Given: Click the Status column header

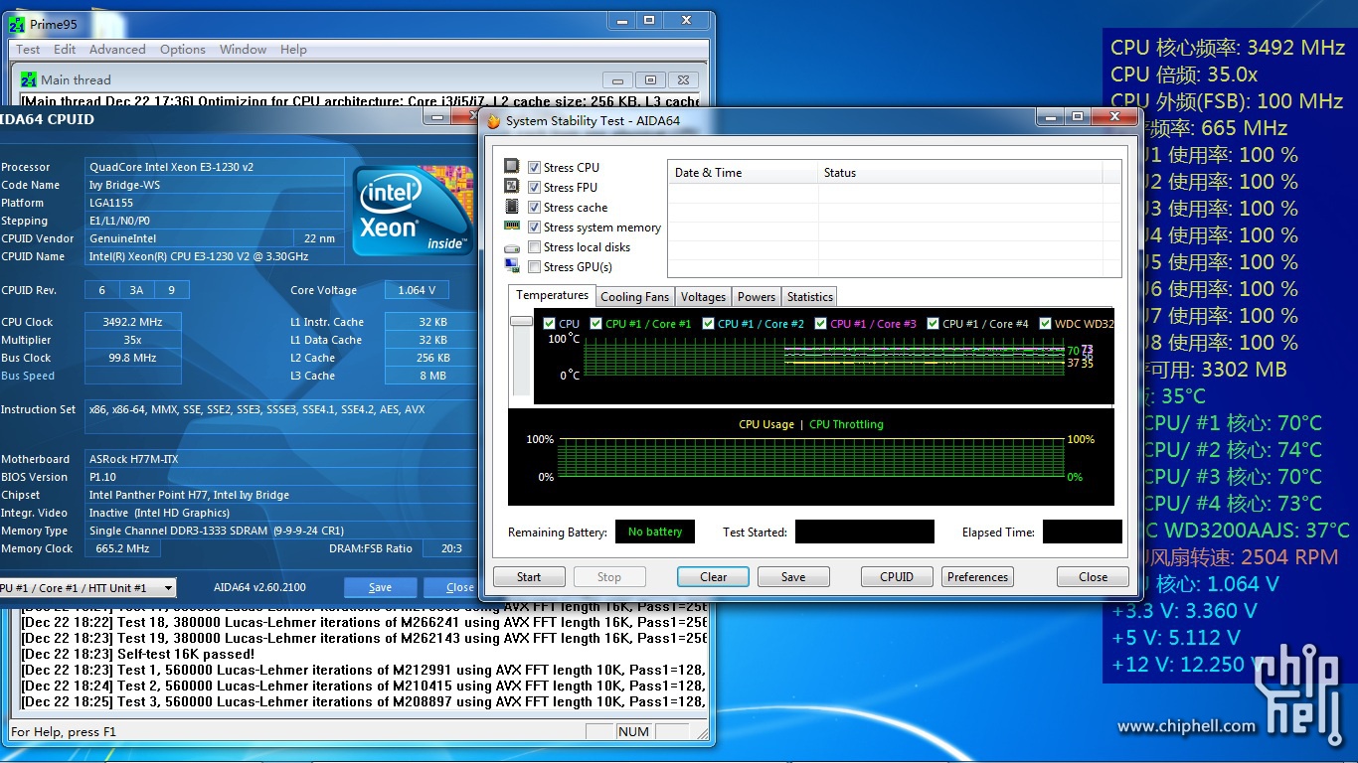Looking at the screenshot, I should (x=960, y=173).
